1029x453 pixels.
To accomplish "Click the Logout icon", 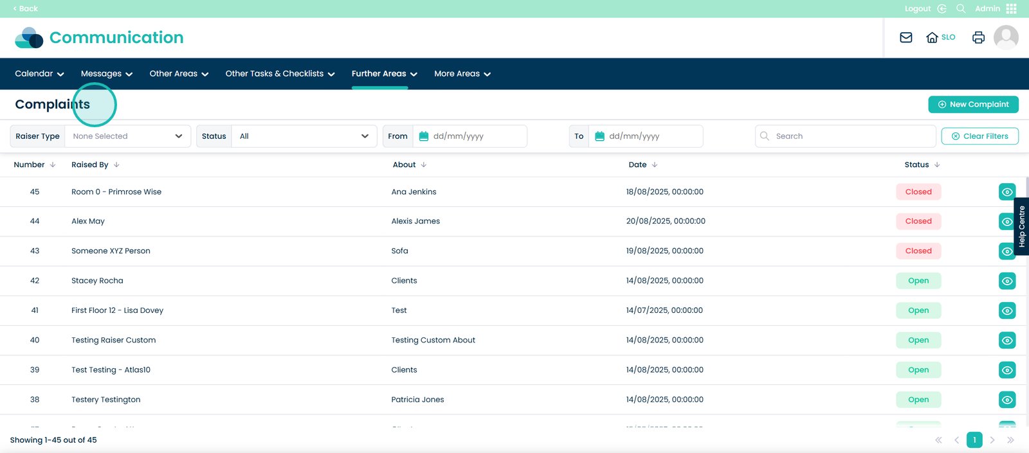I will pos(942,8).
